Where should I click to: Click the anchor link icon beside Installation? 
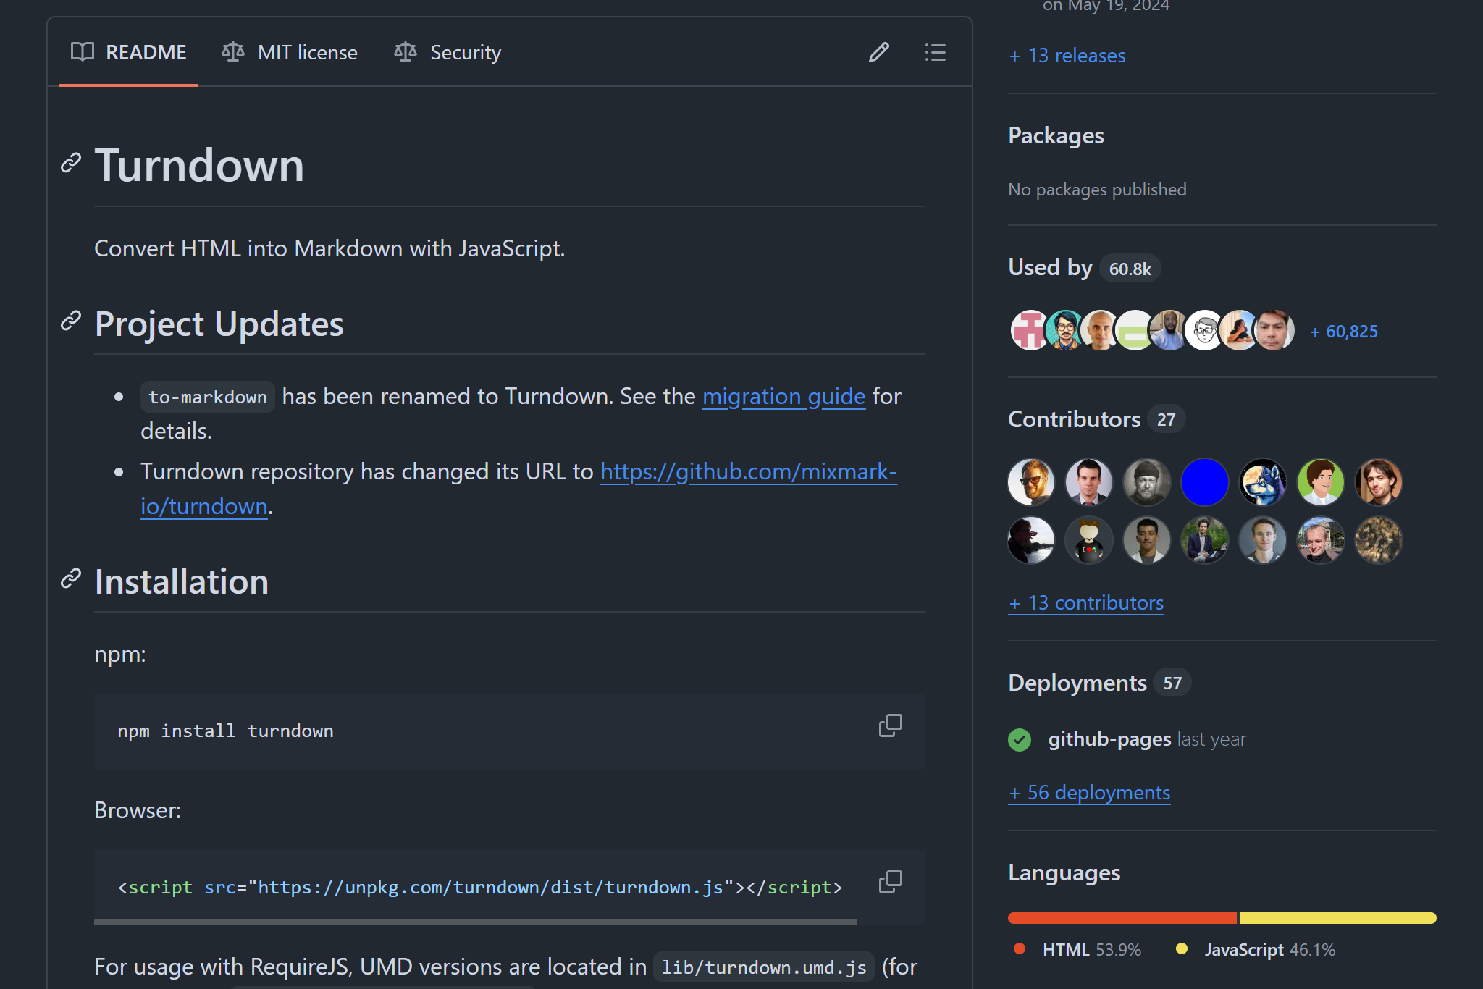(70, 578)
